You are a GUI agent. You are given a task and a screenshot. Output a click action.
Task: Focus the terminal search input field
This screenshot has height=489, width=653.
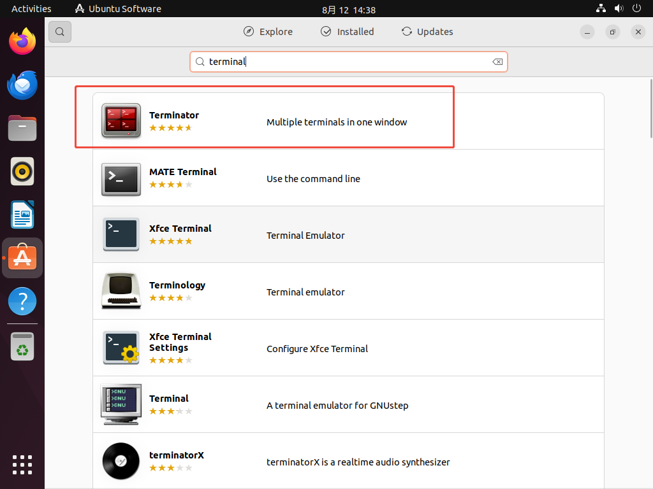point(349,62)
